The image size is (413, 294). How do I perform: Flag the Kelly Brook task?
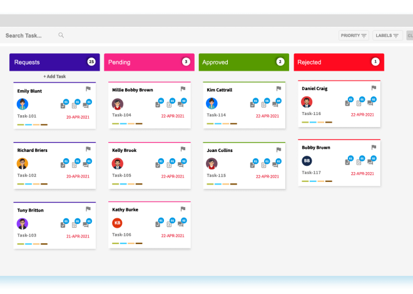(183, 149)
